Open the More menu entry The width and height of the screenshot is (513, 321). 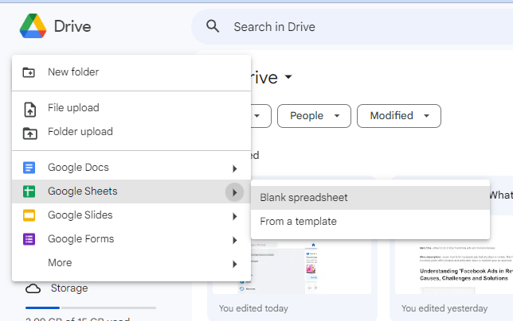(x=131, y=263)
